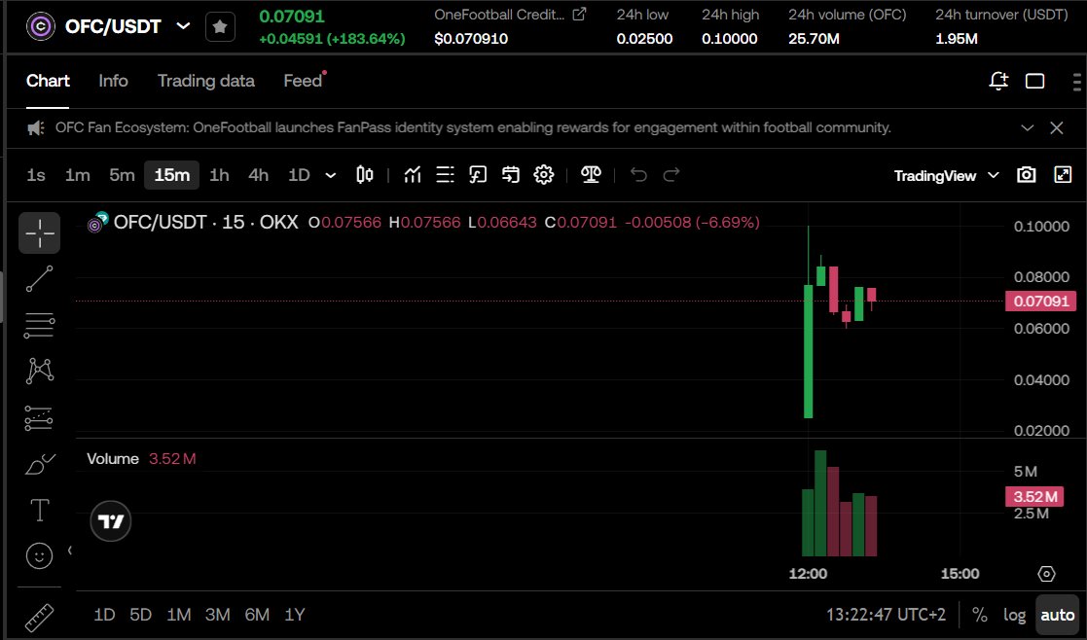Switch to the Feed tab

pos(303,81)
